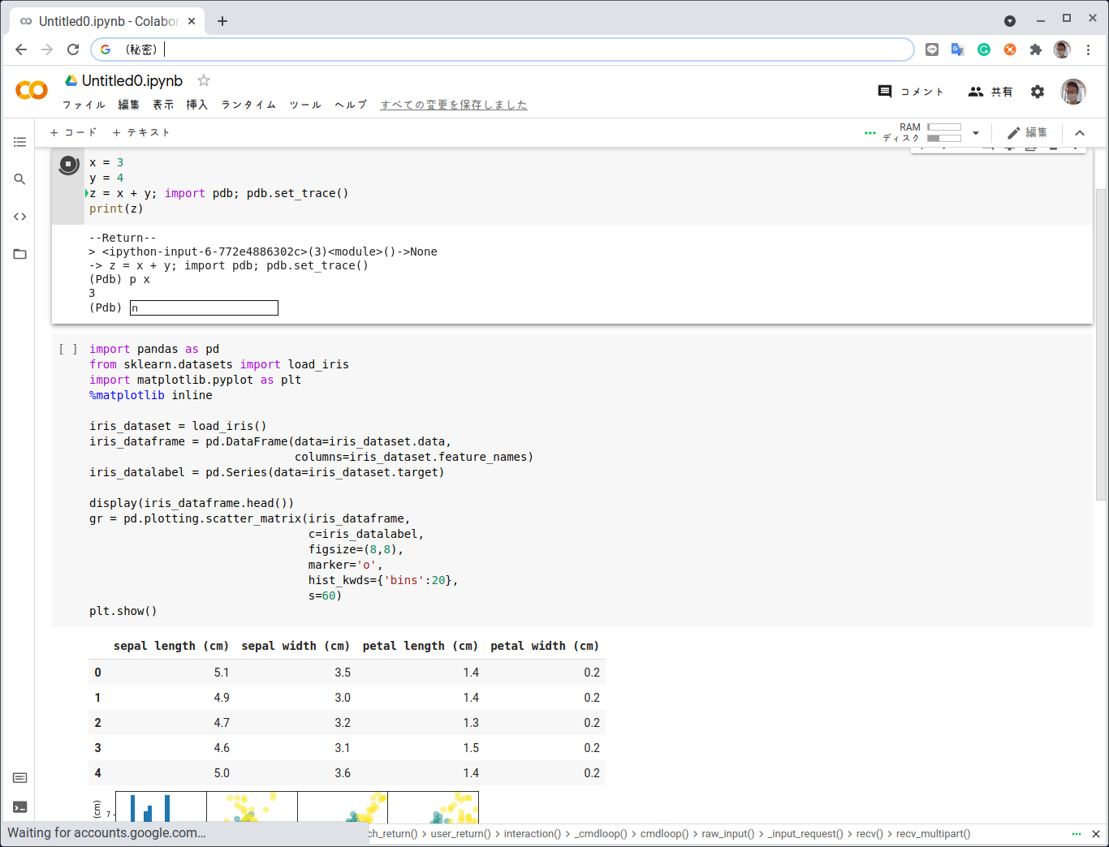Expand the cell options with the three dots

pyautogui.click(x=870, y=132)
